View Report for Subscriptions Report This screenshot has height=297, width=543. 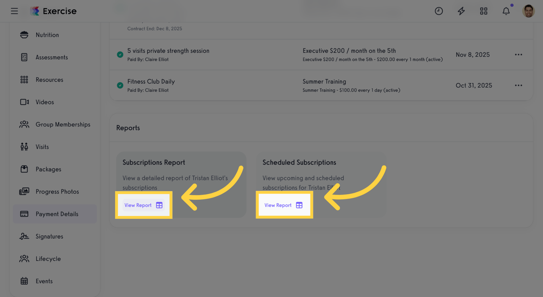pos(143,205)
